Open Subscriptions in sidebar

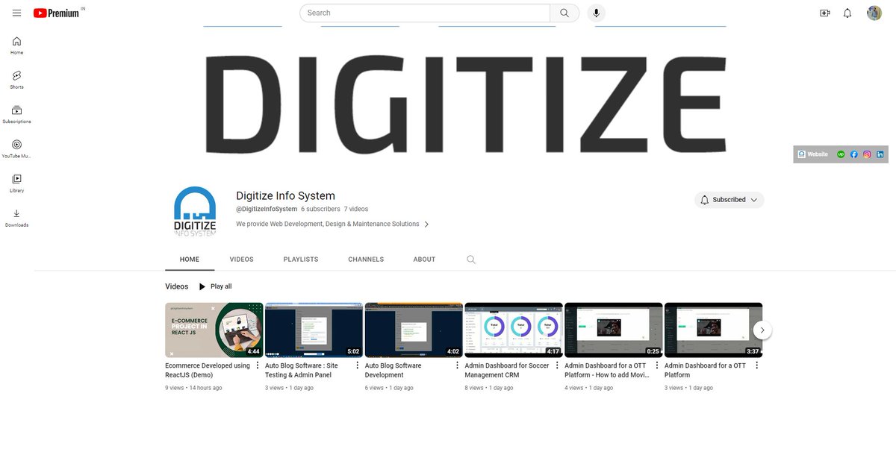(16, 114)
